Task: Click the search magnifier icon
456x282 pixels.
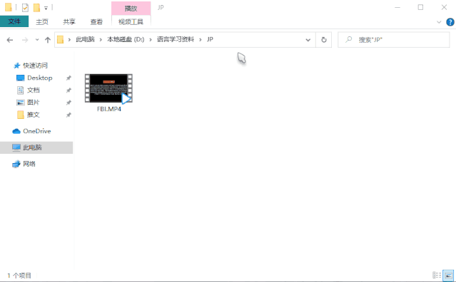Action: [x=348, y=39]
